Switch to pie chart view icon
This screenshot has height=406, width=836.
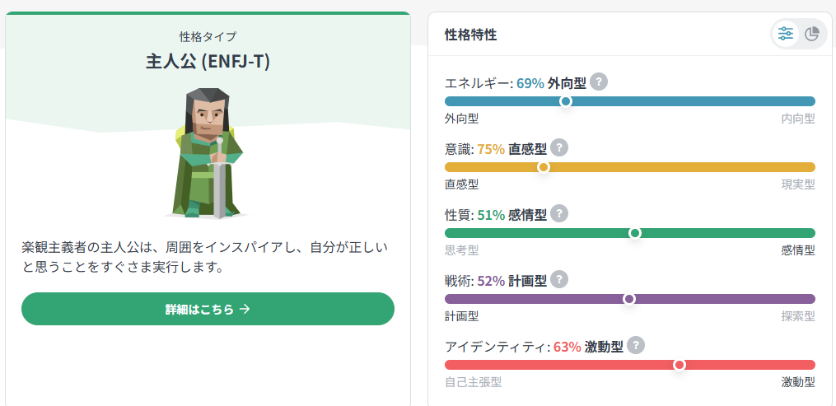coord(811,35)
